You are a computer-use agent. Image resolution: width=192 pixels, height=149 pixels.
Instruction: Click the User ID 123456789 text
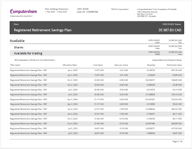[87, 12]
